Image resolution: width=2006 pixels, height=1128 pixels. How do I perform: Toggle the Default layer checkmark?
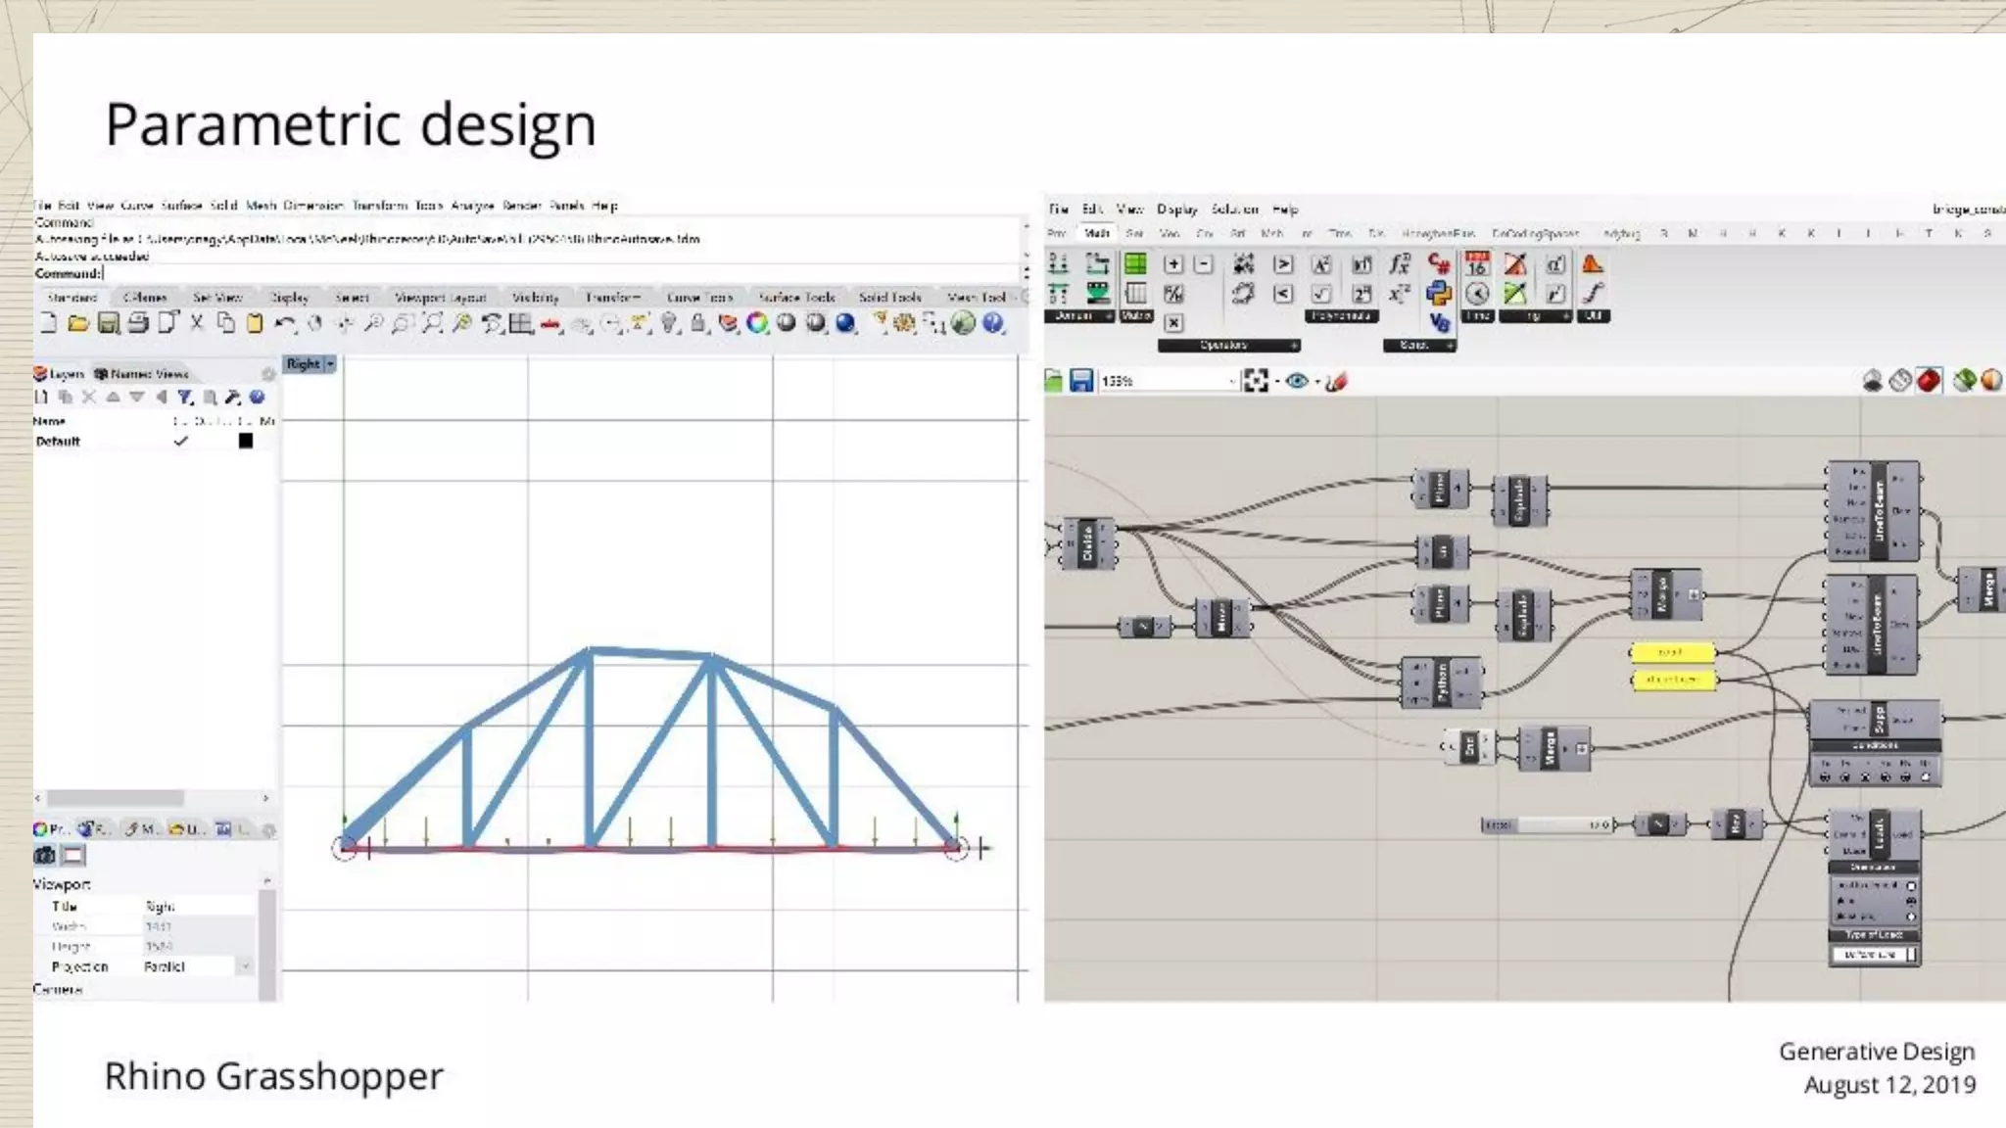pyautogui.click(x=180, y=442)
